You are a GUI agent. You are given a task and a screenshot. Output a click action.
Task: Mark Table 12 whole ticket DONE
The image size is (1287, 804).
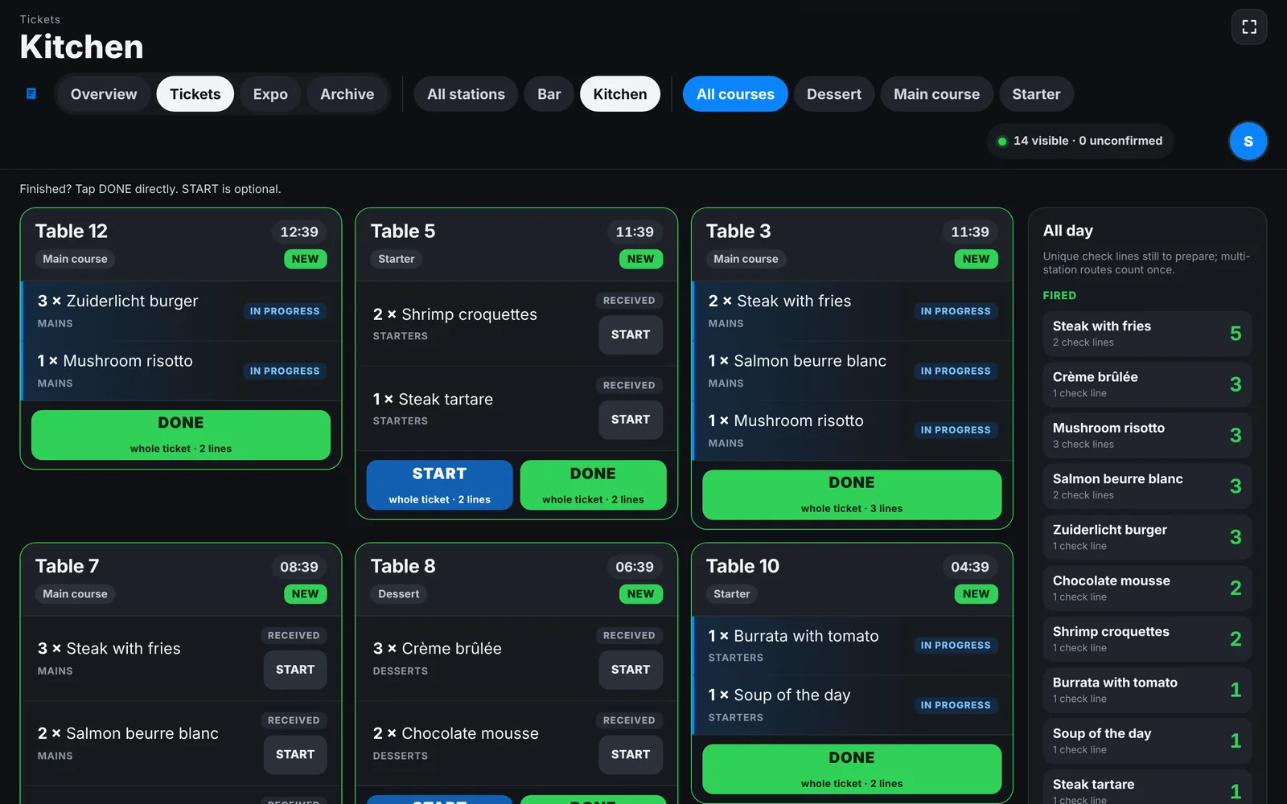click(x=181, y=435)
